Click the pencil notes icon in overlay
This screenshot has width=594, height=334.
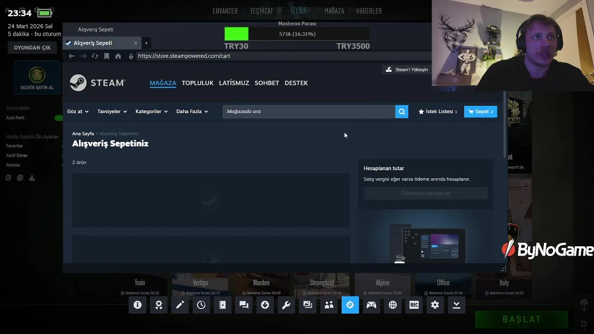coord(180,305)
